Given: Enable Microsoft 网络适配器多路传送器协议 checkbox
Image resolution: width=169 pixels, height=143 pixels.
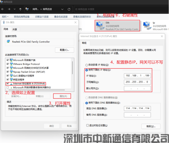Looking at the screenshot, I should click(8, 87).
